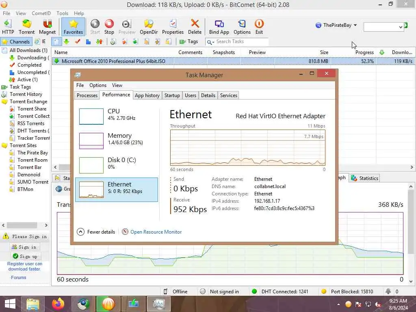The height and width of the screenshot is (312, 416).
Task: Click the HTTP download toolbar icon
Action: [8, 27]
